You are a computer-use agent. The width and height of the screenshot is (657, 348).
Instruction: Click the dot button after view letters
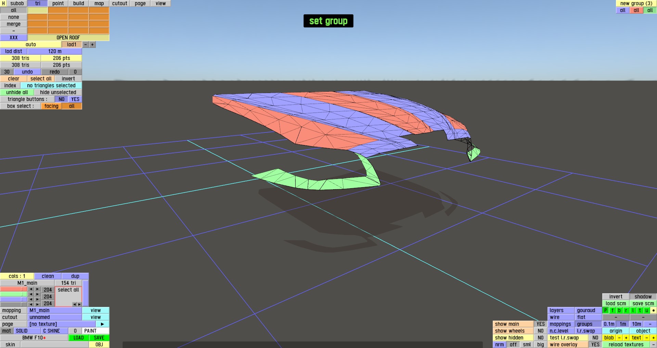[654, 310]
